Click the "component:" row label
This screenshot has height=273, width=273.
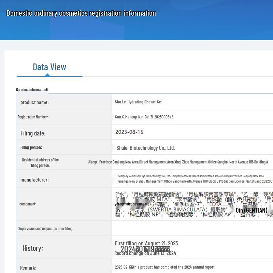coord(28,204)
